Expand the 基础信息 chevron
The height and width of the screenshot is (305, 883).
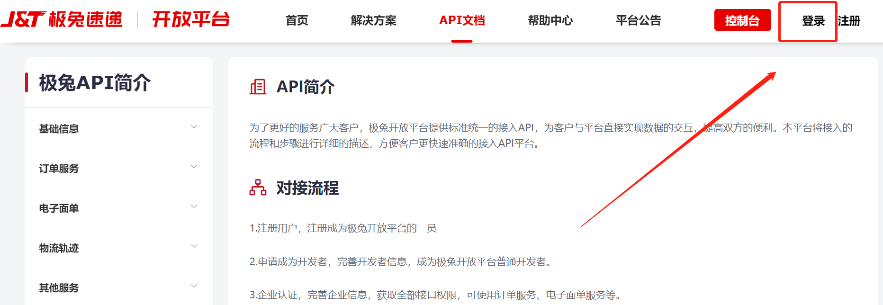[x=194, y=127]
